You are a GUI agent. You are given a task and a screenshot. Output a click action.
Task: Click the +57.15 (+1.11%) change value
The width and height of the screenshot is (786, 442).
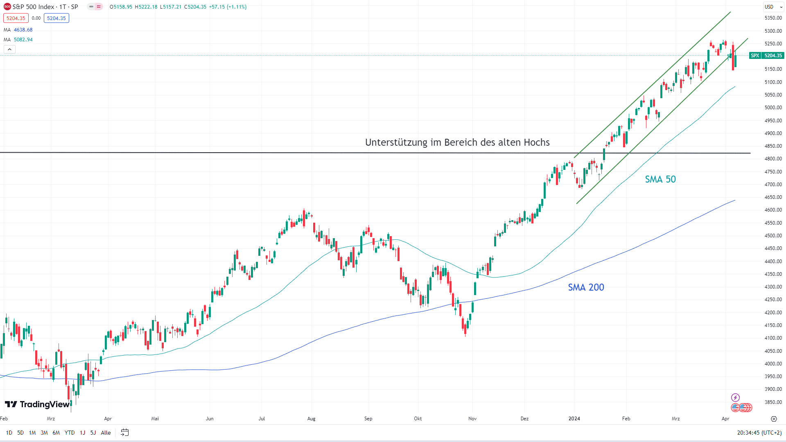[228, 7]
